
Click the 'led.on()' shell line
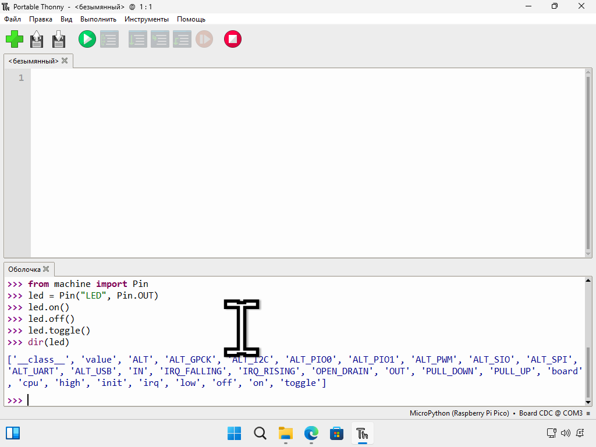(49, 307)
